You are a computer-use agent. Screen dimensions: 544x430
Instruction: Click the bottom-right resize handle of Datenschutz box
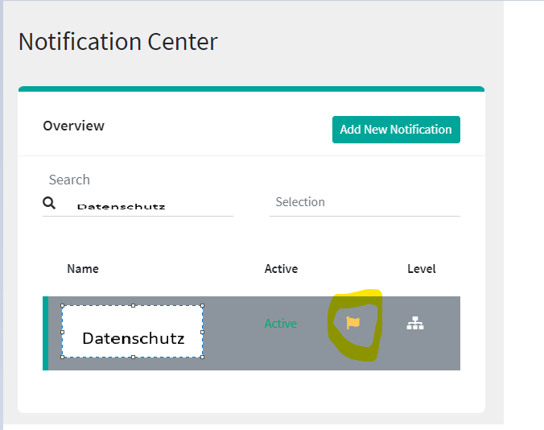point(202,357)
